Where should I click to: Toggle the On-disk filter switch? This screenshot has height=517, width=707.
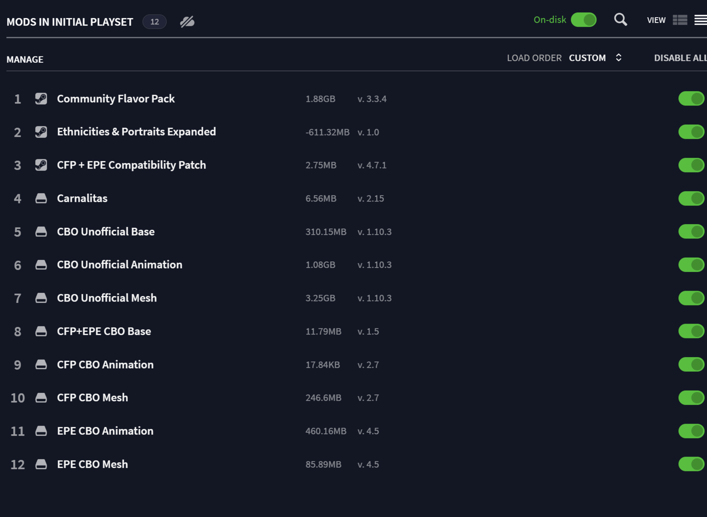tap(584, 20)
